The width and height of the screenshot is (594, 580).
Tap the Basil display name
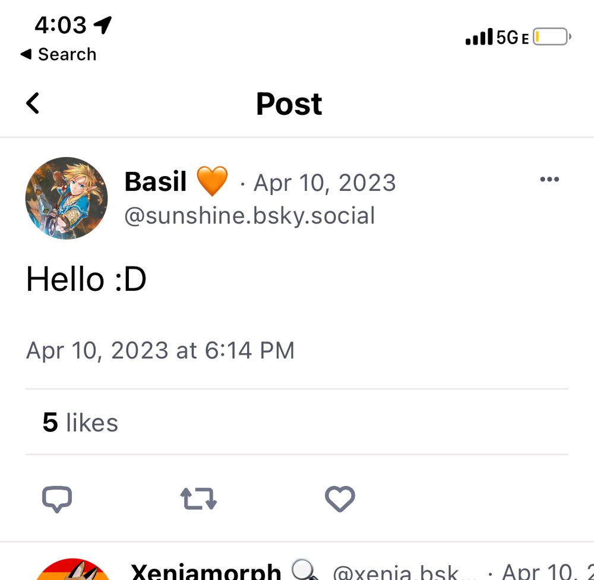point(156,182)
